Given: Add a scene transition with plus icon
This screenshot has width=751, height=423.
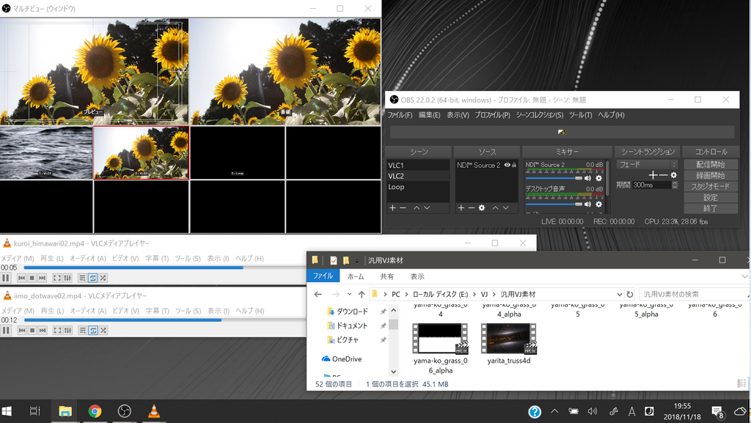Looking at the screenshot, I should coord(653,175).
